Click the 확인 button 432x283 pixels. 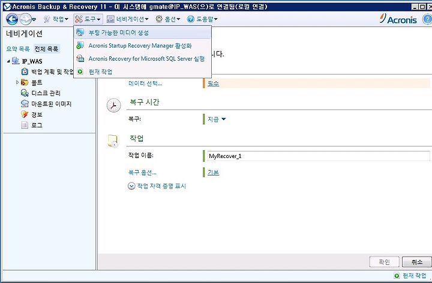coord(385,262)
